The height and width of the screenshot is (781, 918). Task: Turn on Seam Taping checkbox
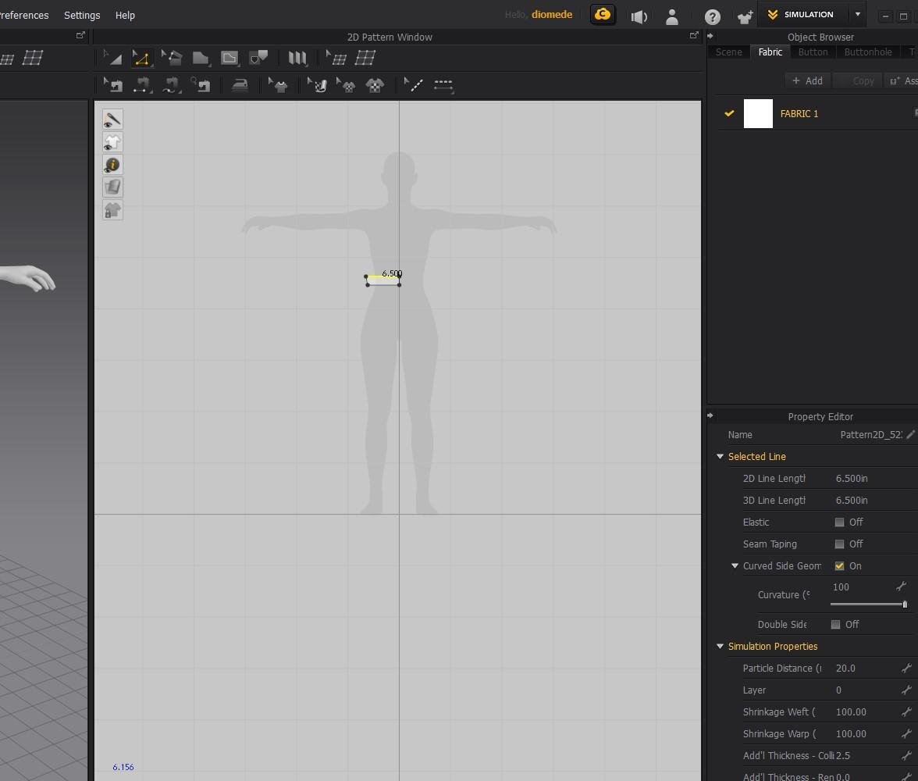click(839, 544)
